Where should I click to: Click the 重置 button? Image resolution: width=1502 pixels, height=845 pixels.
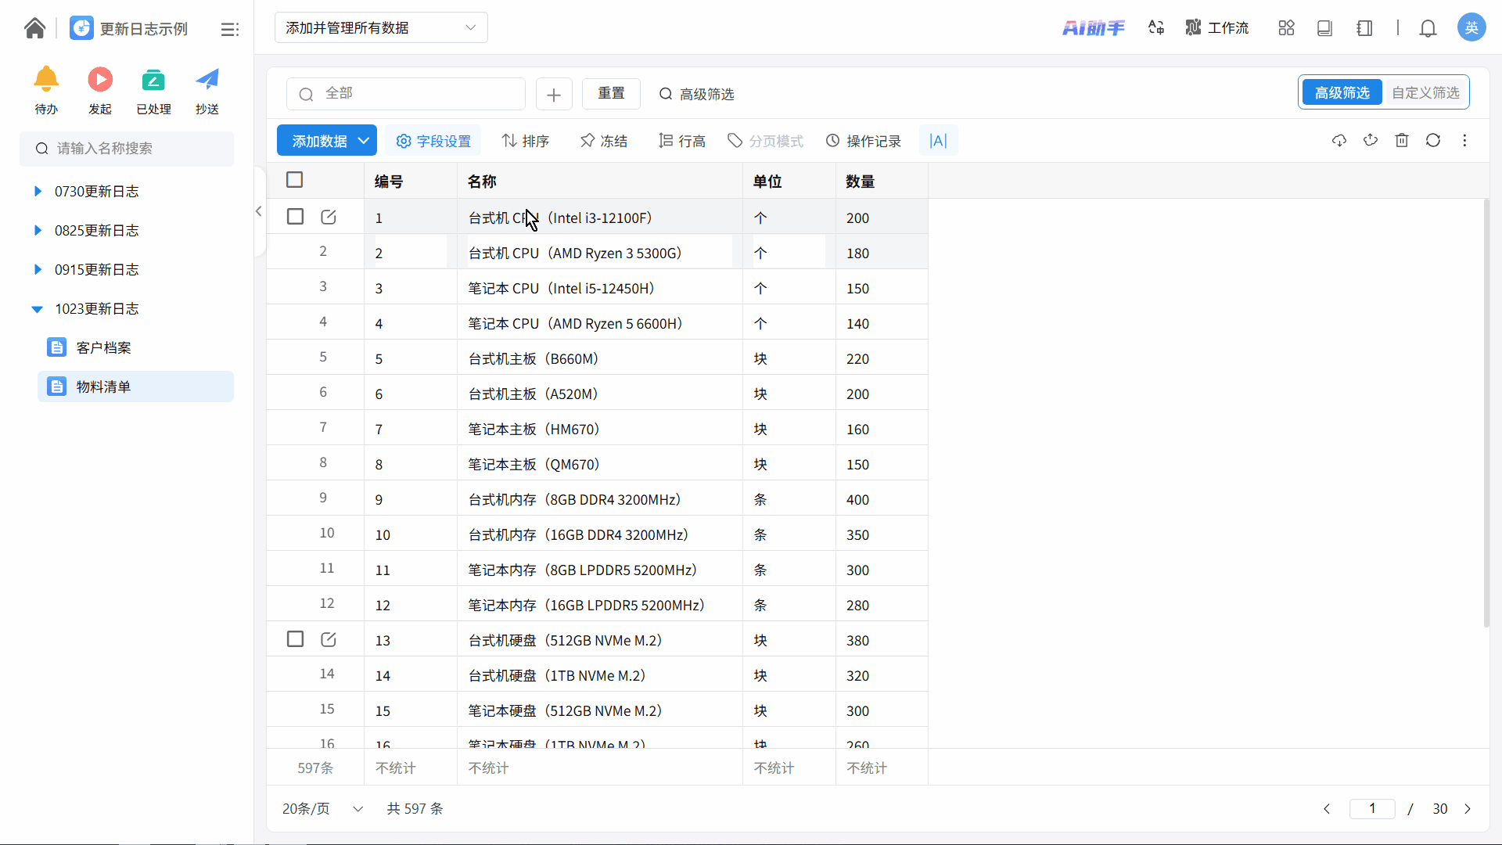click(611, 94)
